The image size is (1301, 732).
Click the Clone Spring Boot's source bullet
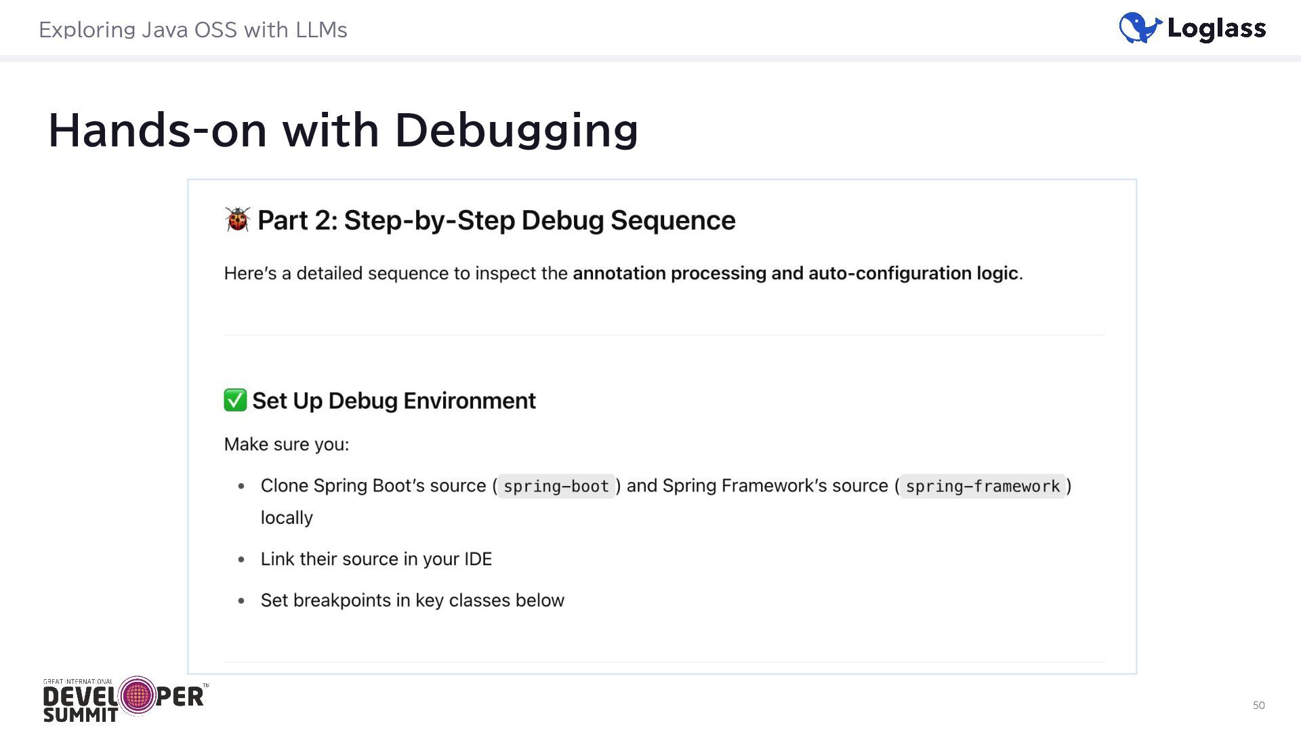tap(373, 486)
